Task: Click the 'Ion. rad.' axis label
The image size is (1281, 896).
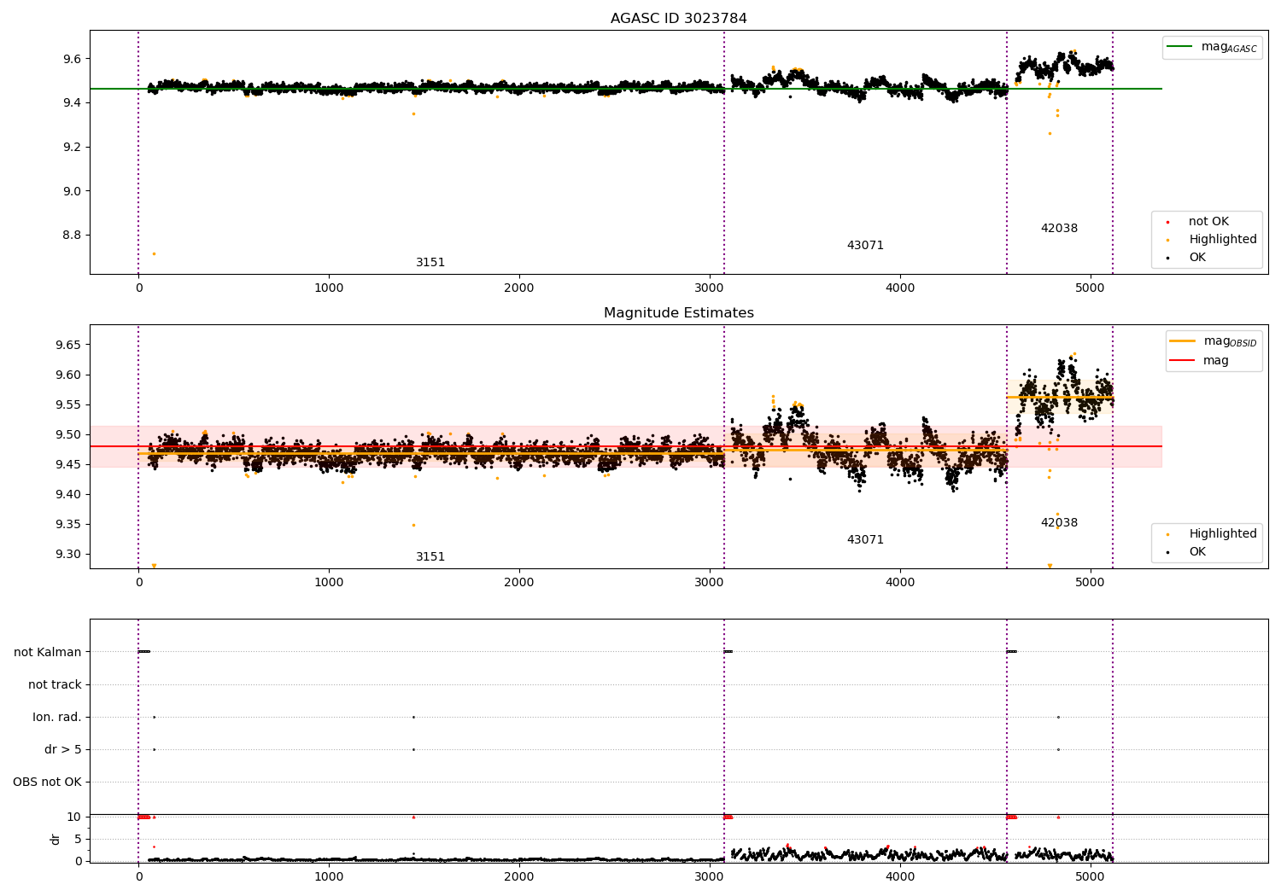Action: (x=57, y=718)
